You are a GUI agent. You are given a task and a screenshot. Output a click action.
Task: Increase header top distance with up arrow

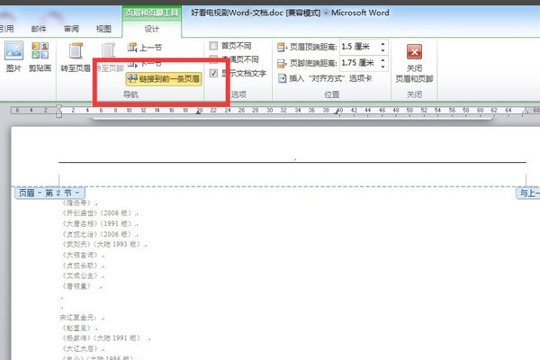(x=383, y=44)
